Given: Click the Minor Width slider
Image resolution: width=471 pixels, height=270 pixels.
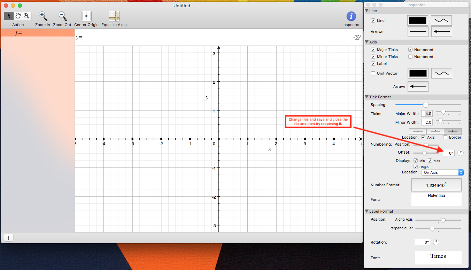Looking at the screenshot, I should click(448, 121).
